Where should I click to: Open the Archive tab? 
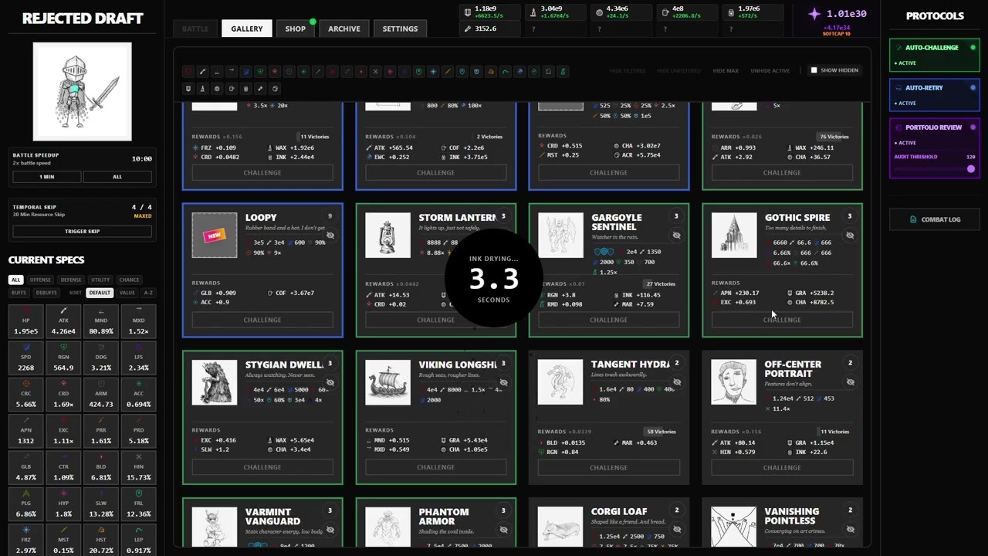tap(344, 29)
